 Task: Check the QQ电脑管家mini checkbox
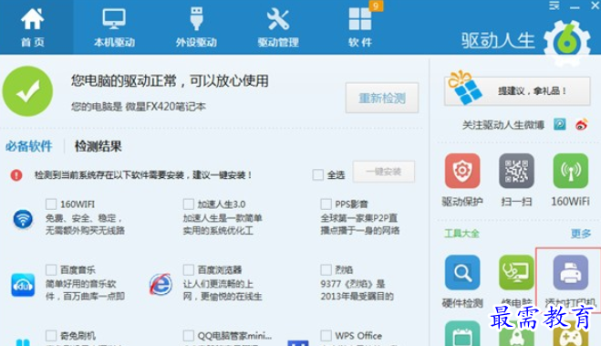pyautogui.click(x=189, y=336)
